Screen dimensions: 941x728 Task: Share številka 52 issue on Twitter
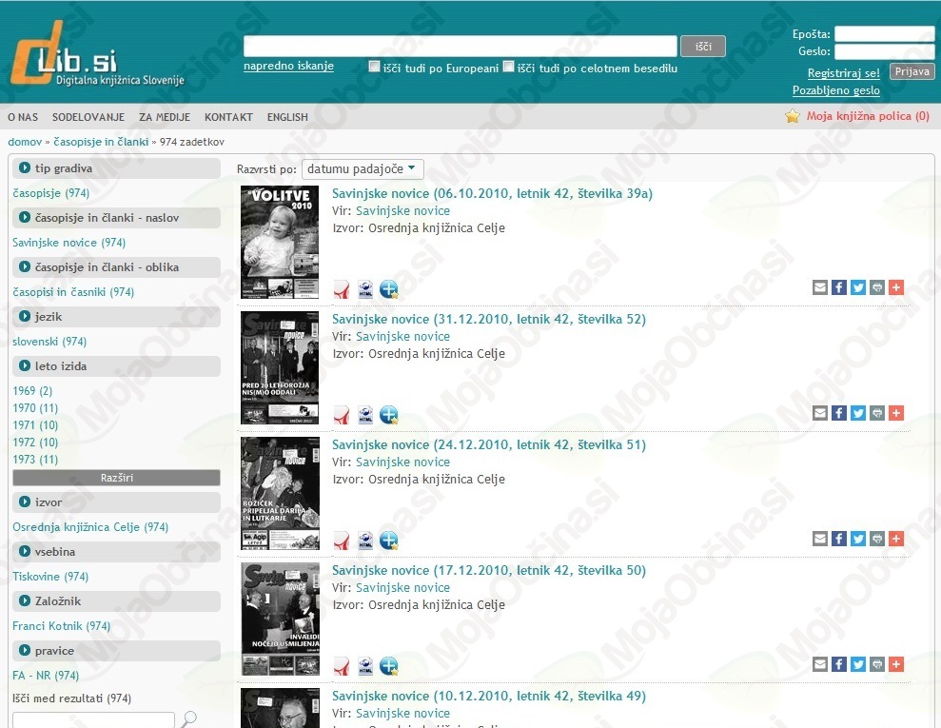(858, 413)
